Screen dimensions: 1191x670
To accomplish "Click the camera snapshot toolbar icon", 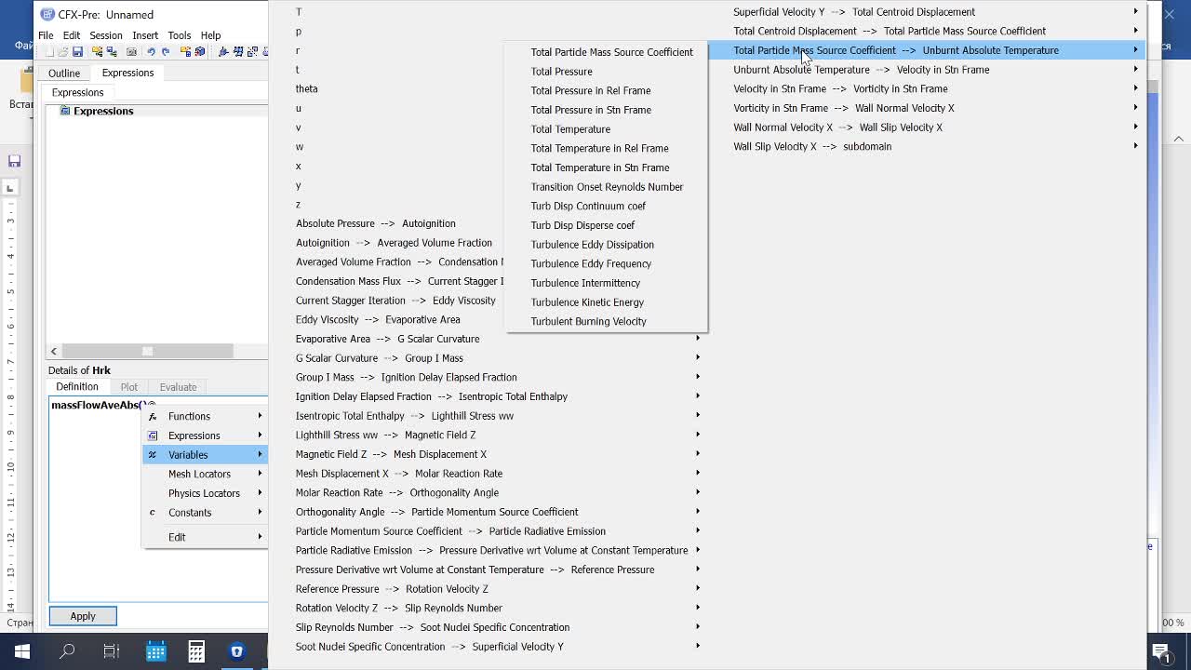I will [131, 52].
